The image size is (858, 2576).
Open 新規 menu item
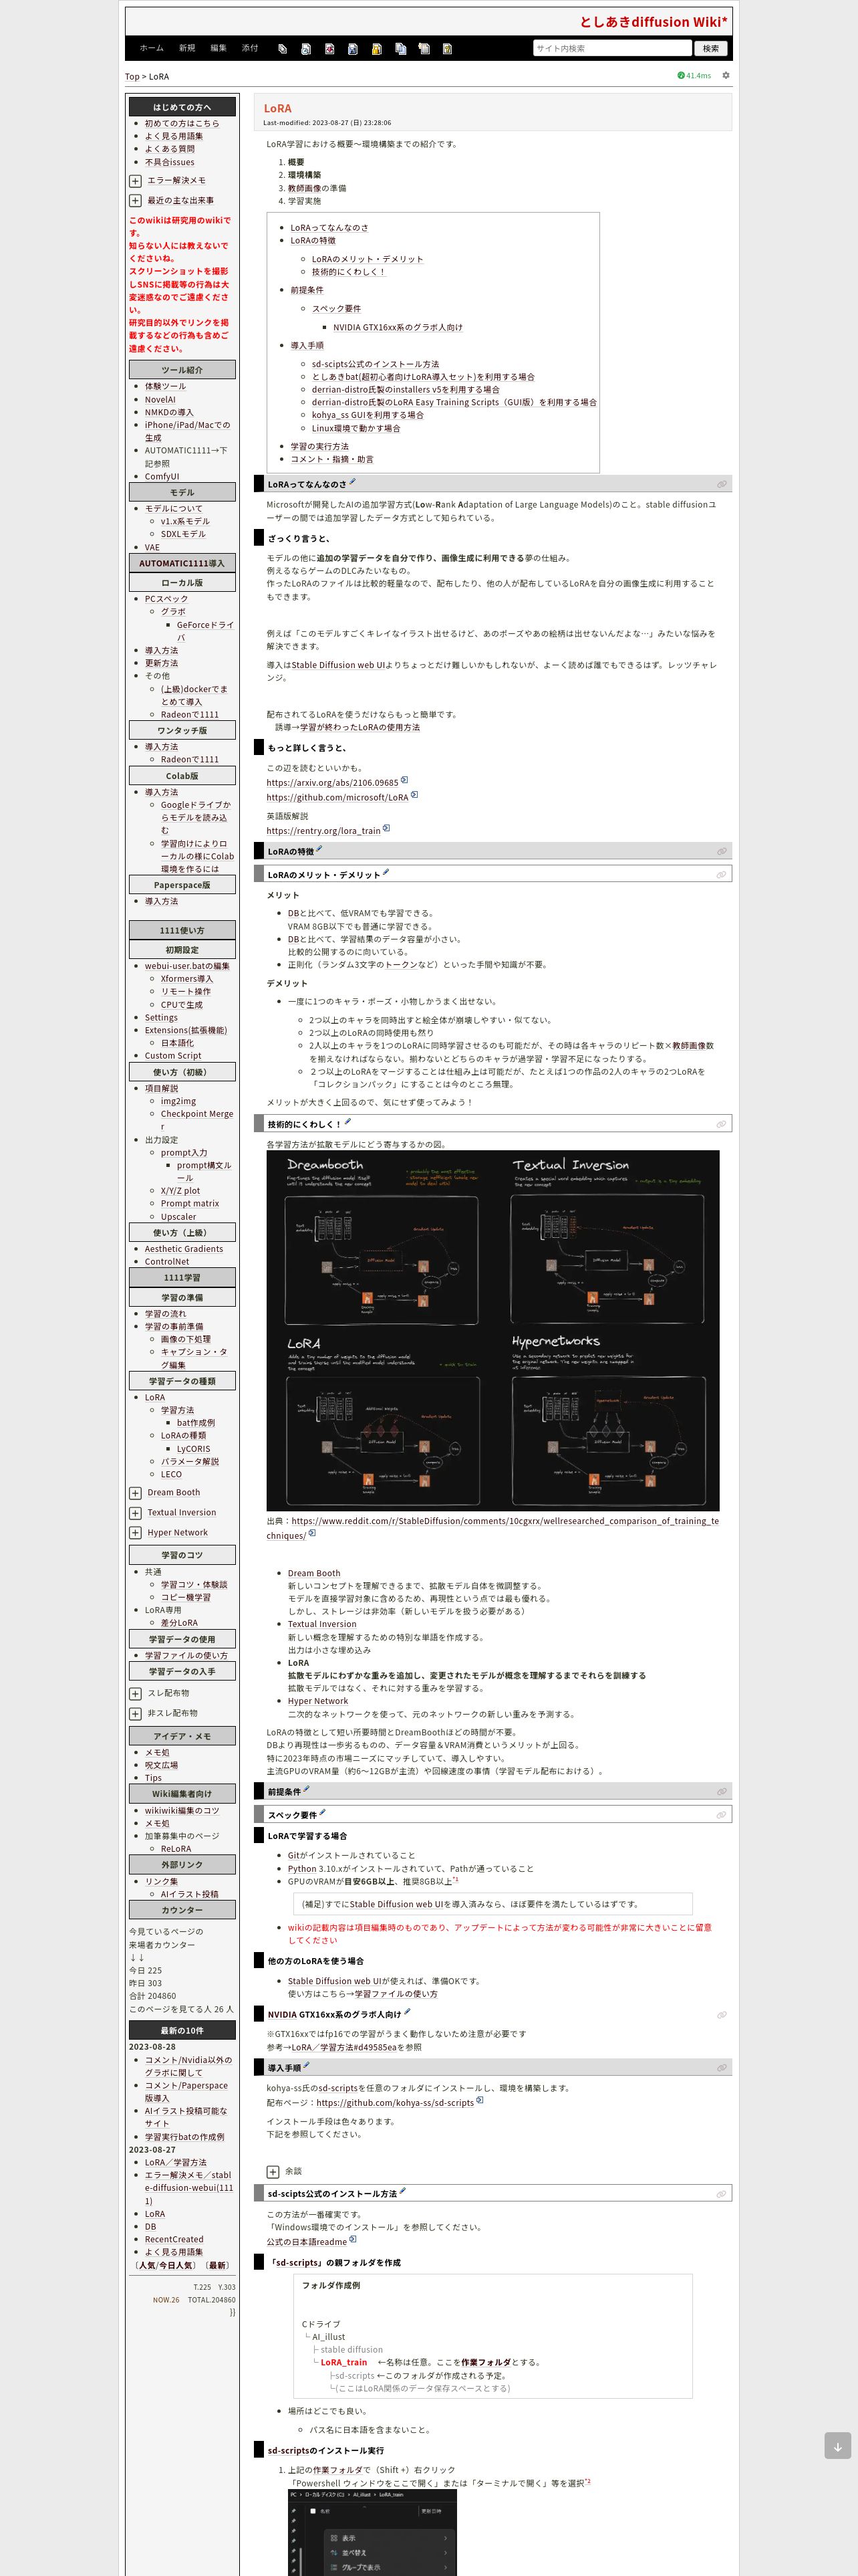(187, 48)
